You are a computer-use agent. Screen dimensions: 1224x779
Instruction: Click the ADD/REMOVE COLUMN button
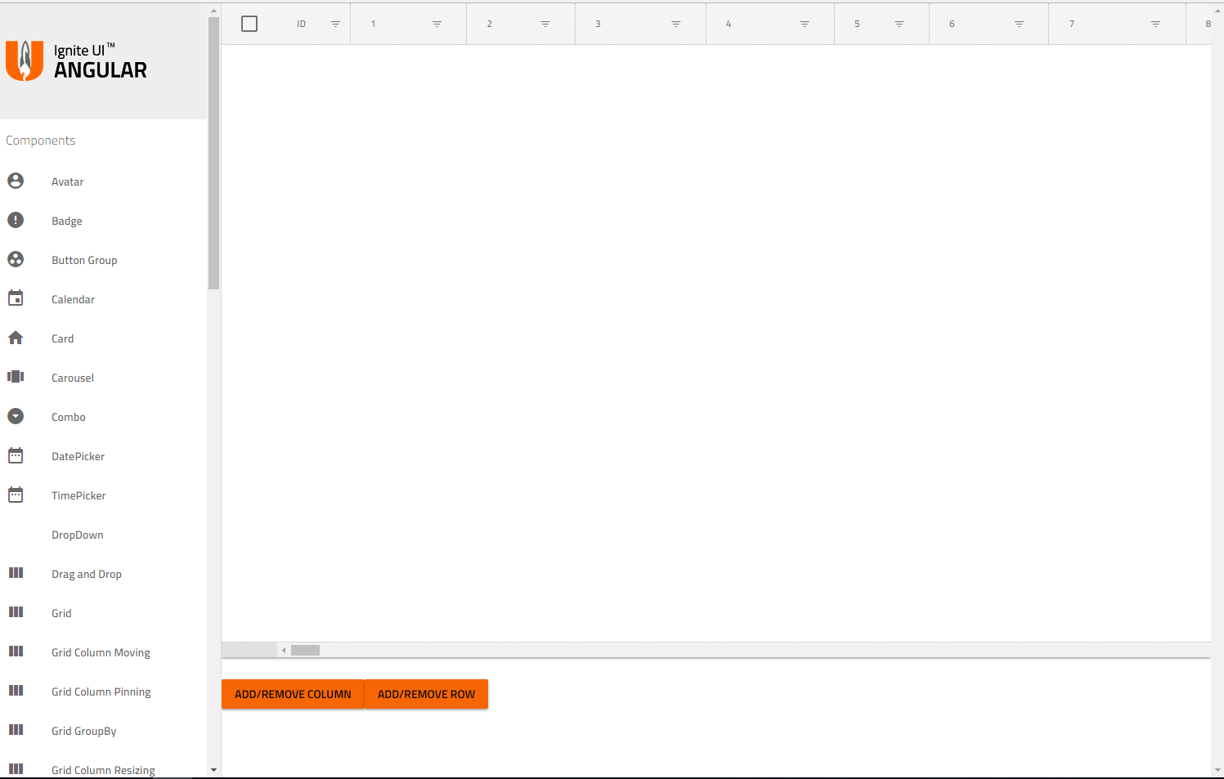[x=292, y=693]
